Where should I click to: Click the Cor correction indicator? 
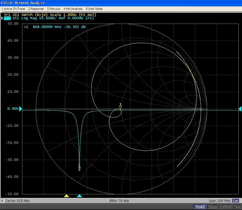(235, 201)
